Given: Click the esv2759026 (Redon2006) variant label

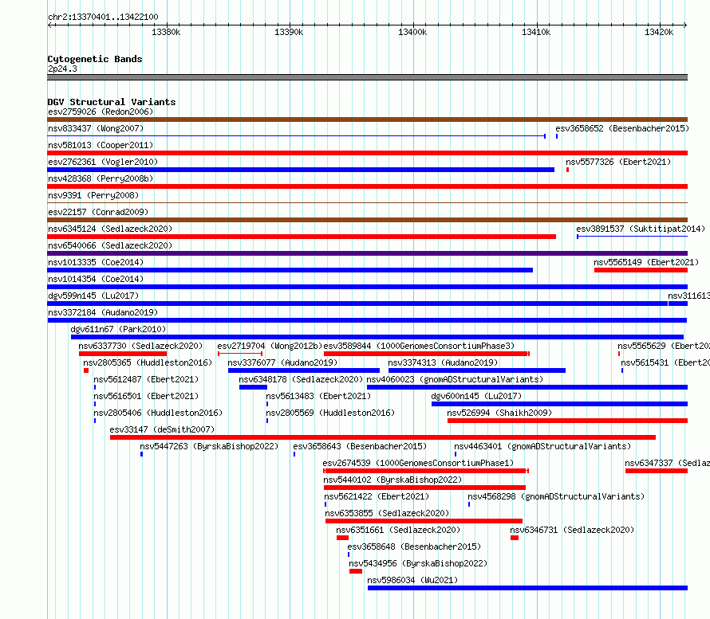Looking at the screenshot, I should click(x=101, y=112).
